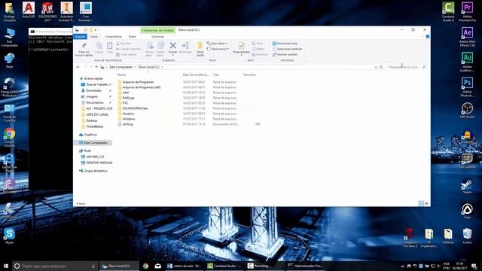Select the Arquivos de Programas (x86) folder
This screenshot has width=482, height=271.
point(142,87)
